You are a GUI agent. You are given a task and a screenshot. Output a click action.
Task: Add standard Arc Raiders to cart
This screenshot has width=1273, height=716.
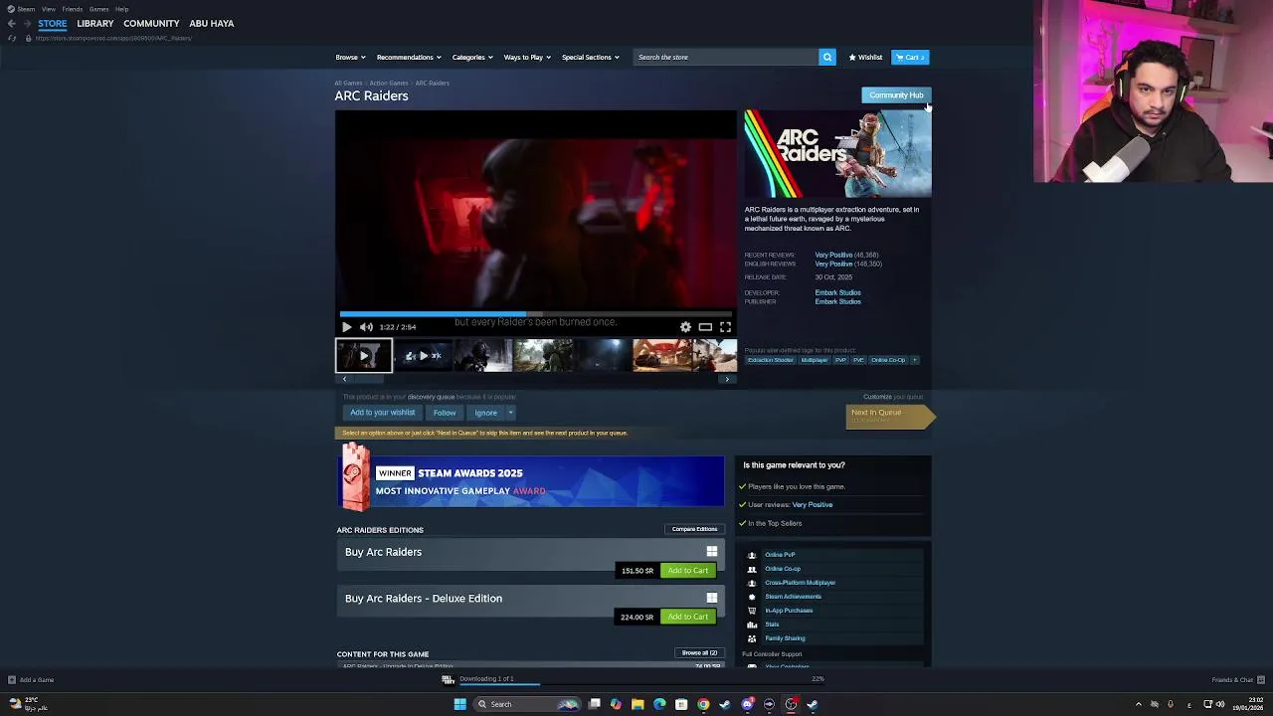coord(688,571)
